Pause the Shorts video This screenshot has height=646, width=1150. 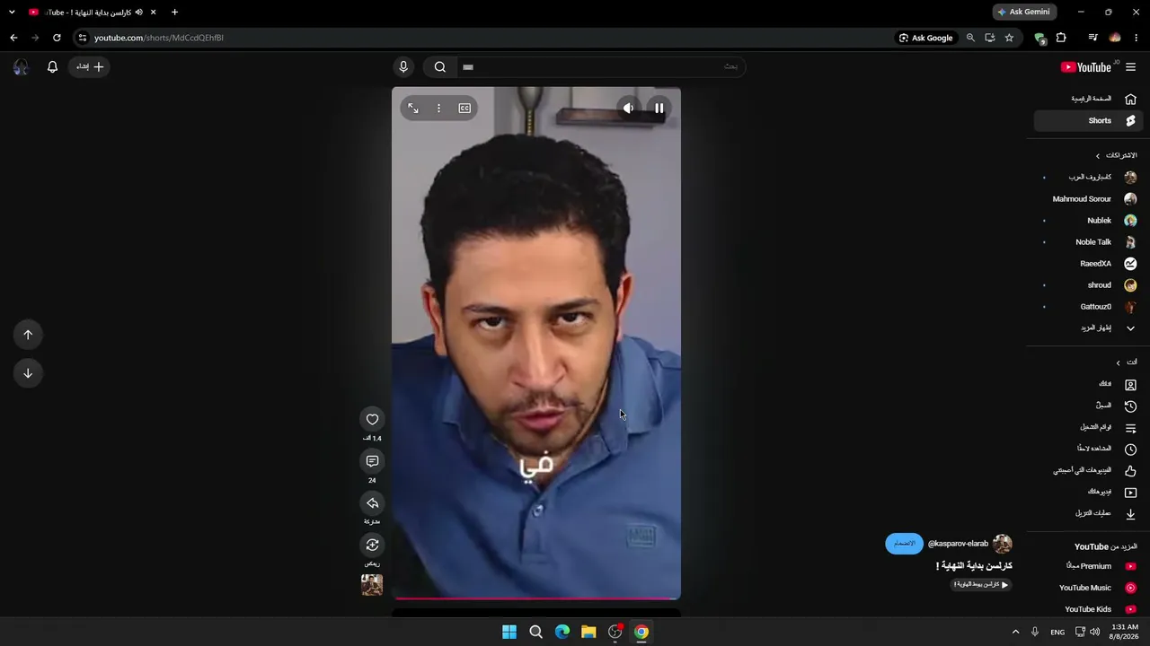pos(659,109)
